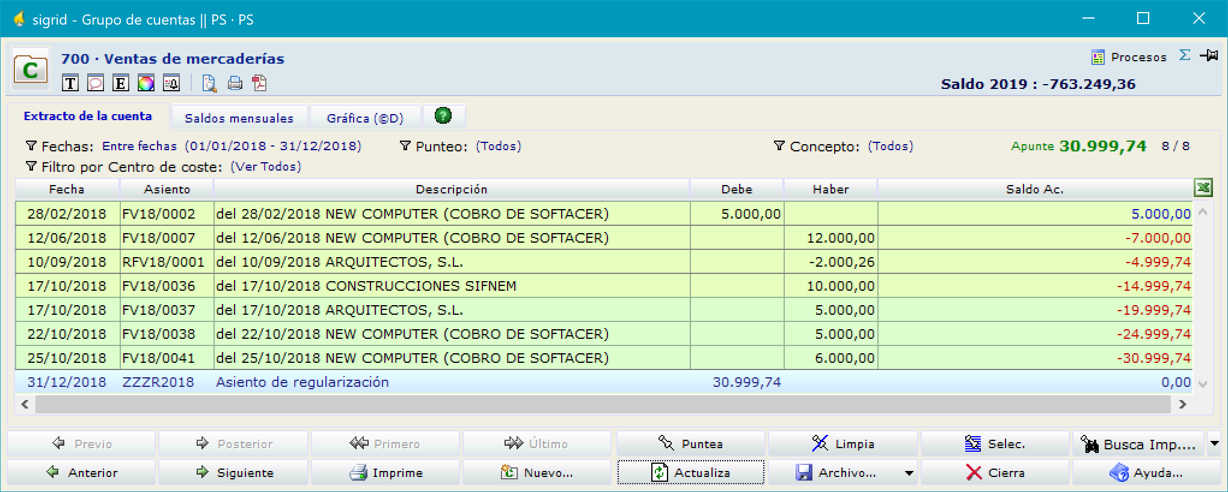Click the horizontal scrollbar right arrow

click(x=1183, y=404)
